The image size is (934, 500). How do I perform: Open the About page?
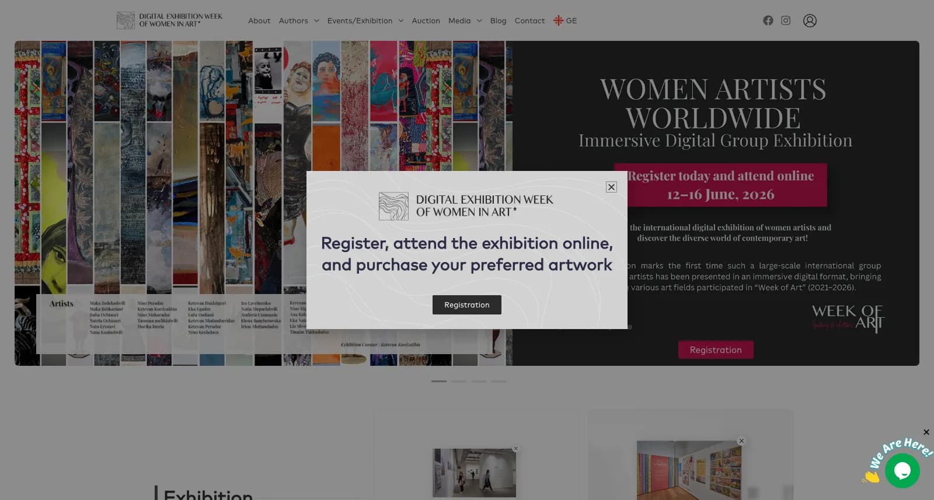pos(259,20)
